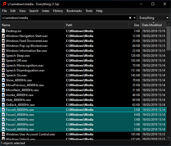
Task: Select the Desktop.ini file name
Action: (x=13, y=31)
